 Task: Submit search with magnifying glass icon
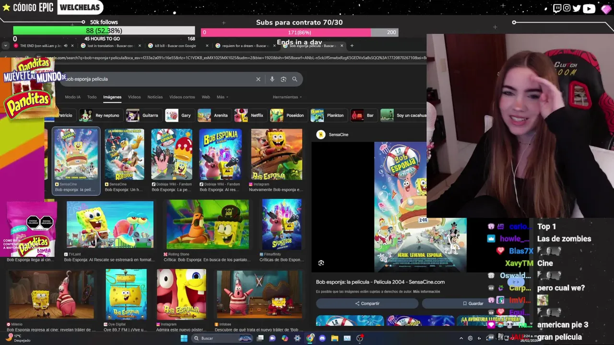tap(295, 79)
